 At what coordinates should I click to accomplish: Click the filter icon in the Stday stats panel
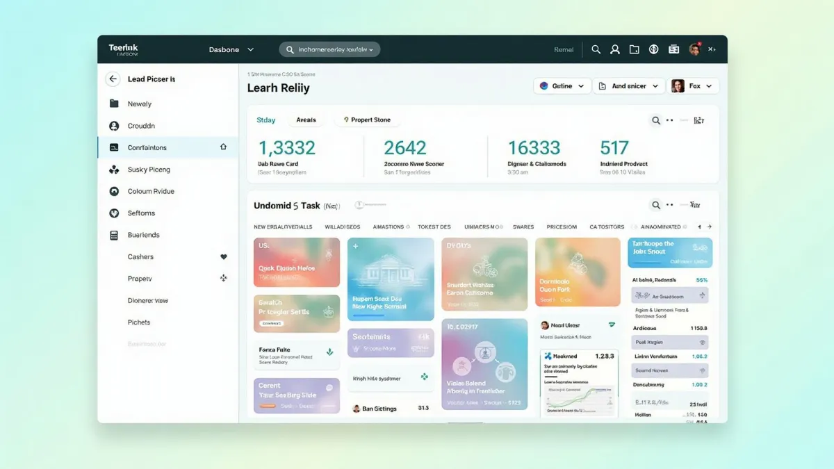pyautogui.click(x=698, y=120)
